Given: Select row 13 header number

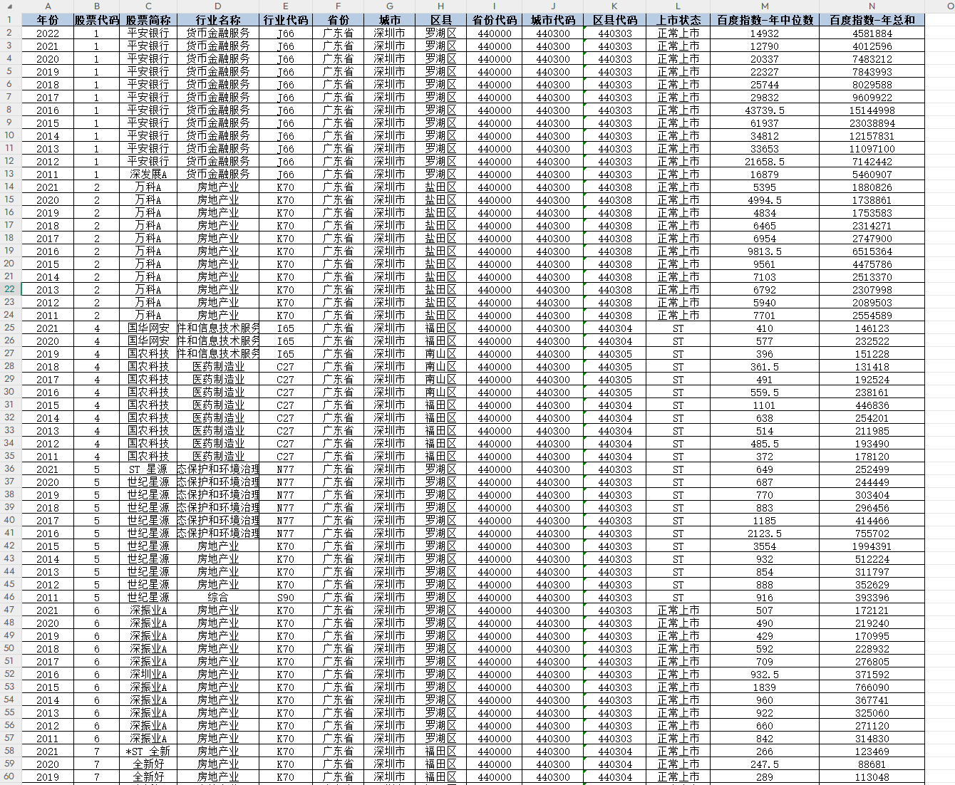Looking at the screenshot, I should [10, 174].
